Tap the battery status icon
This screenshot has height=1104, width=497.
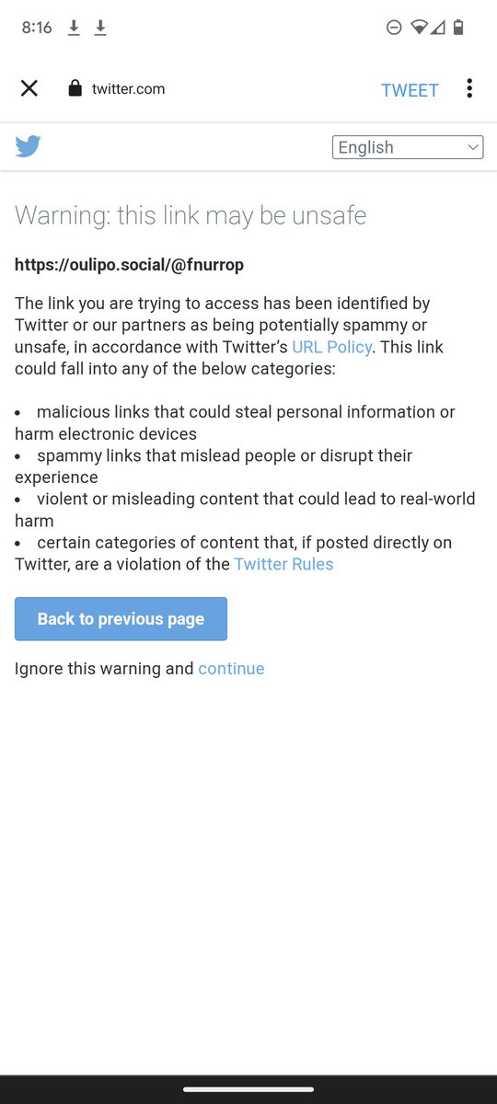tap(458, 29)
